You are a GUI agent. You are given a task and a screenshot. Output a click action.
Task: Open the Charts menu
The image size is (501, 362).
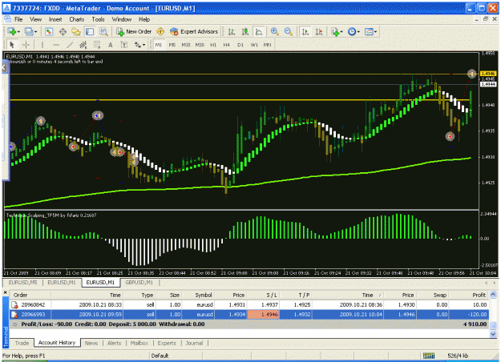click(77, 19)
